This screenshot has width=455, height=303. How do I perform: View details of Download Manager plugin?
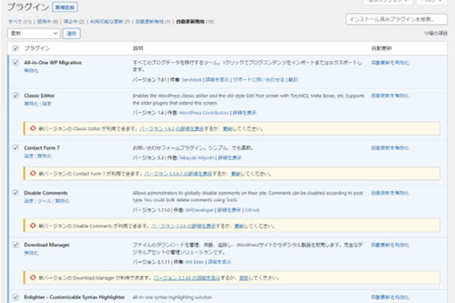219,262
